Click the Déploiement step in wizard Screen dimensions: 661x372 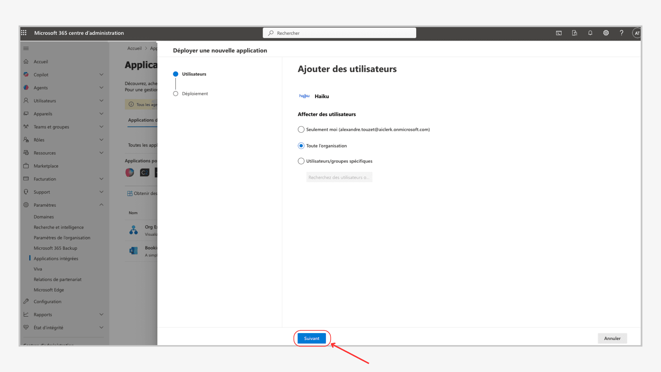tap(195, 94)
